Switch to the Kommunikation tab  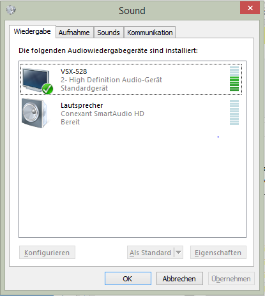point(150,33)
